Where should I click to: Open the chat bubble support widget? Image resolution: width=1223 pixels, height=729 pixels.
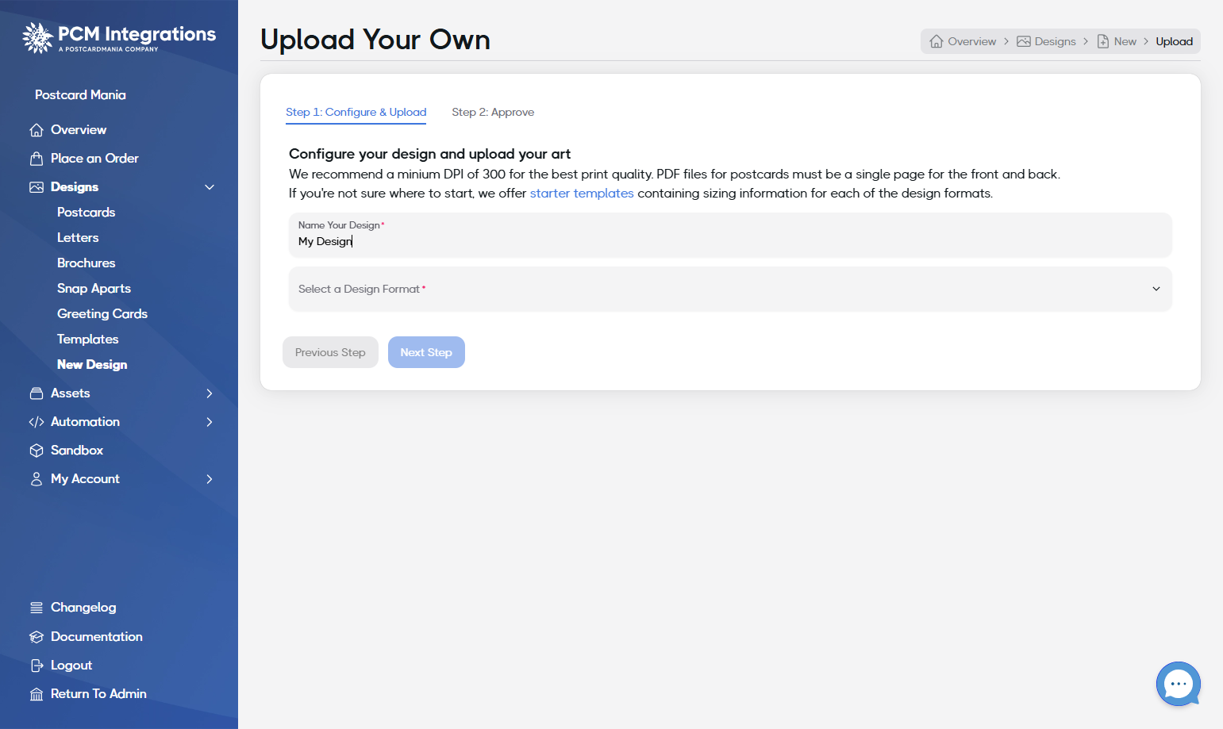click(1179, 684)
